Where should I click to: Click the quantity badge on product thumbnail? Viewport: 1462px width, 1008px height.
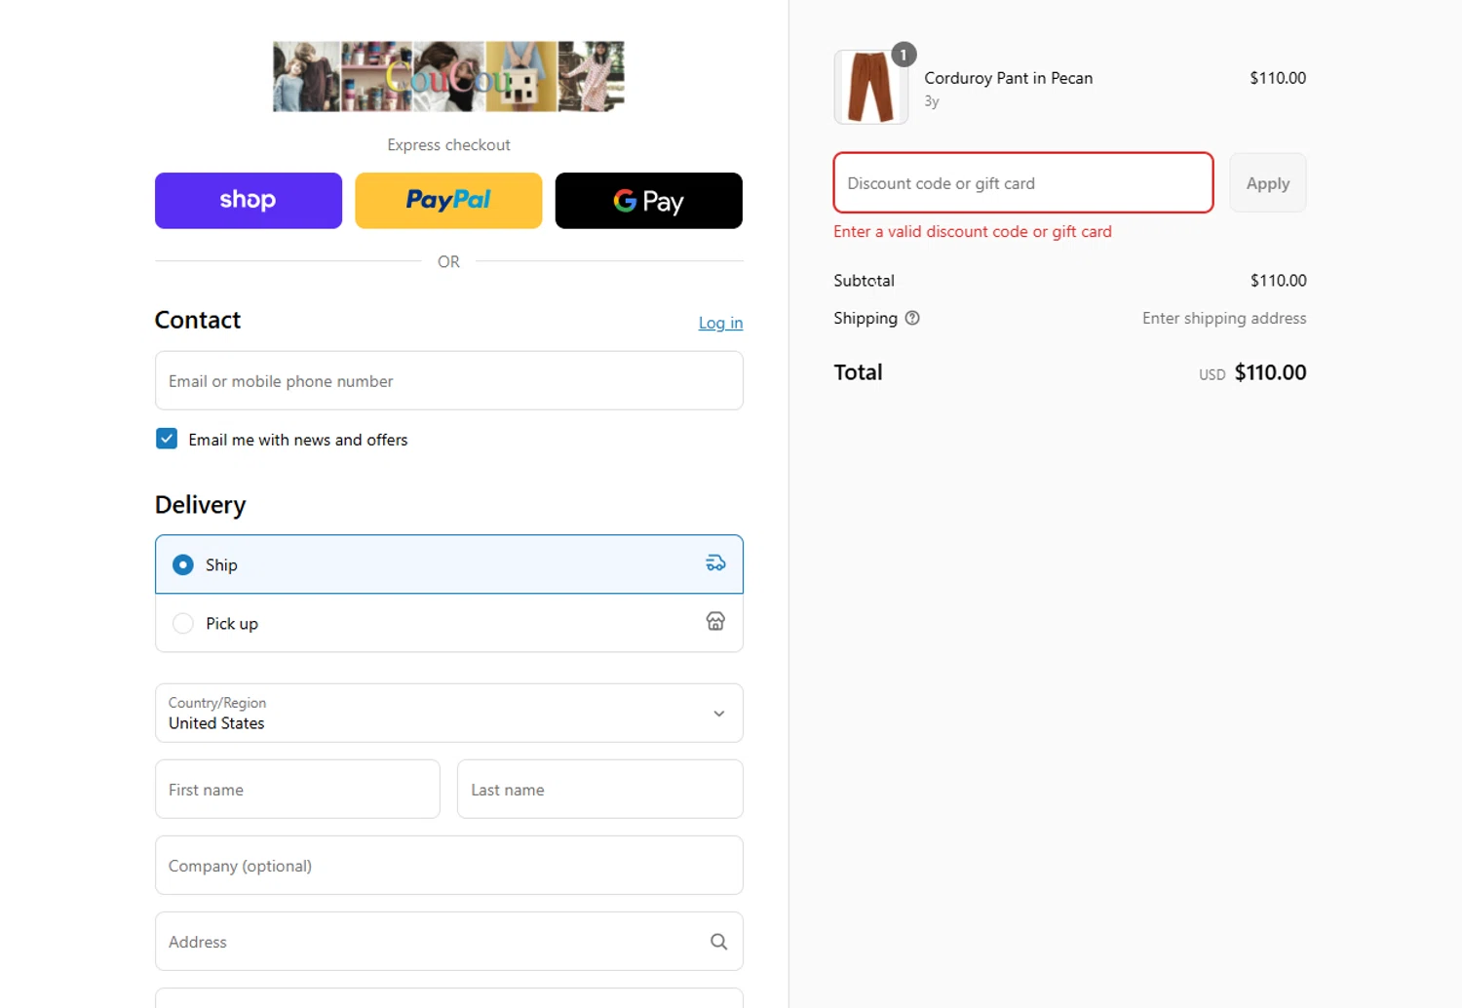[x=904, y=55]
